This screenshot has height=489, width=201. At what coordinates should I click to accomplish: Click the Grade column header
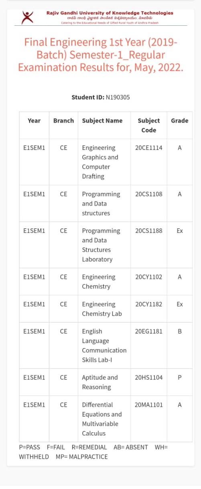click(x=180, y=120)
